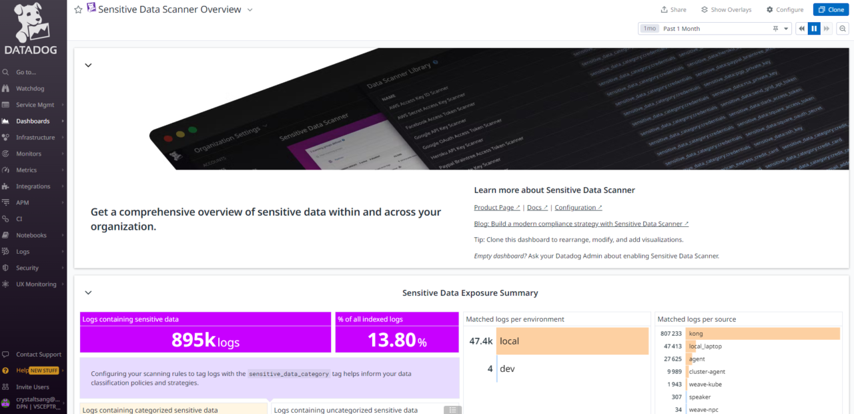The height and width of the screenshot is (414, 854).
Task: Click the Clone button
Action: point(831,9)
